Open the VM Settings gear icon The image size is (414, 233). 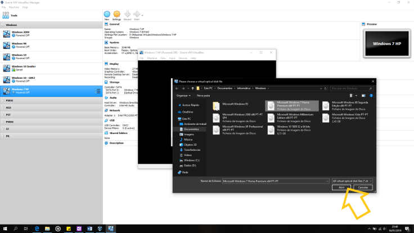click(x=116, y=14)
